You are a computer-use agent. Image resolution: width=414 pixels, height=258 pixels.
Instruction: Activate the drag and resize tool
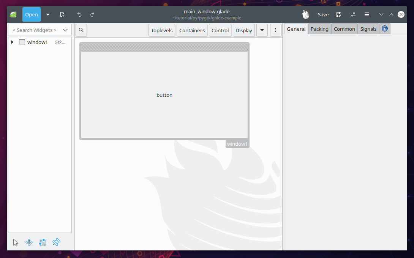(x=29, y=242)
